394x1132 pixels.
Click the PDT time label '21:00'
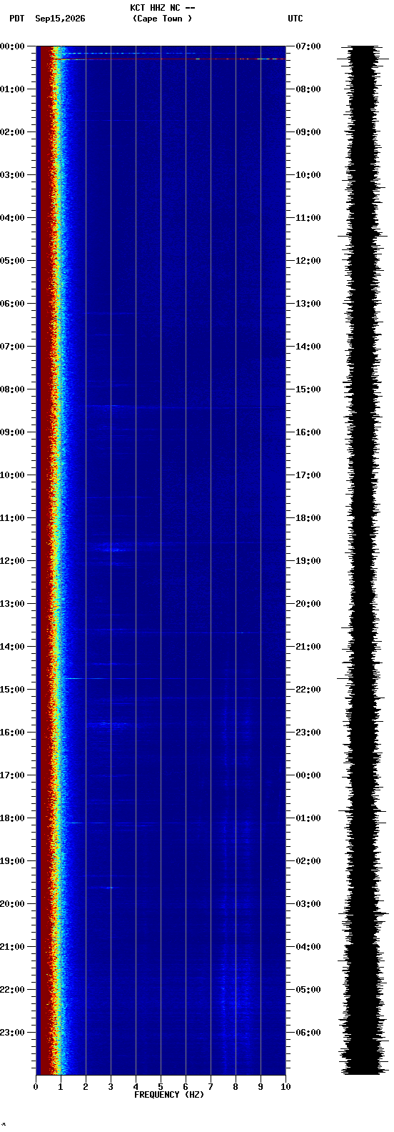click(11, 947)
